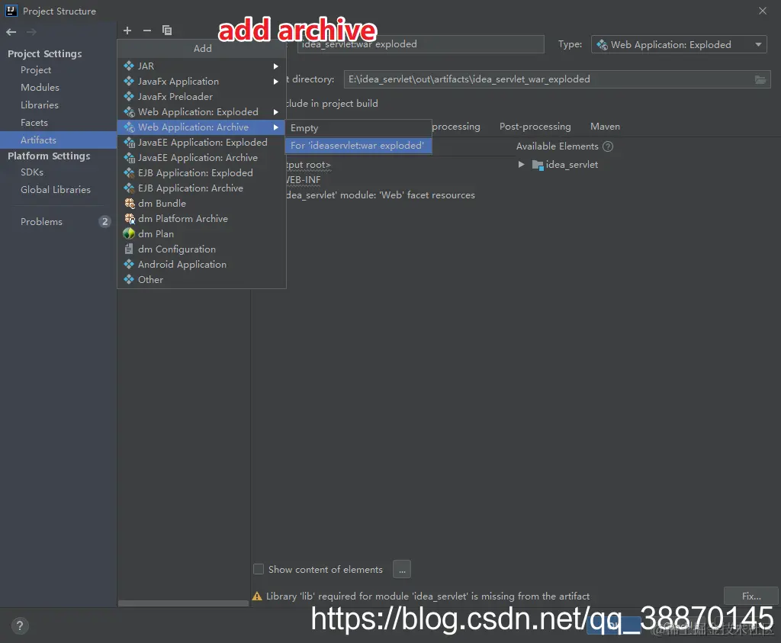Click the ellipsis button beside Show content
This screenshot has height=643, width=781.
click(x=402, y=569)
